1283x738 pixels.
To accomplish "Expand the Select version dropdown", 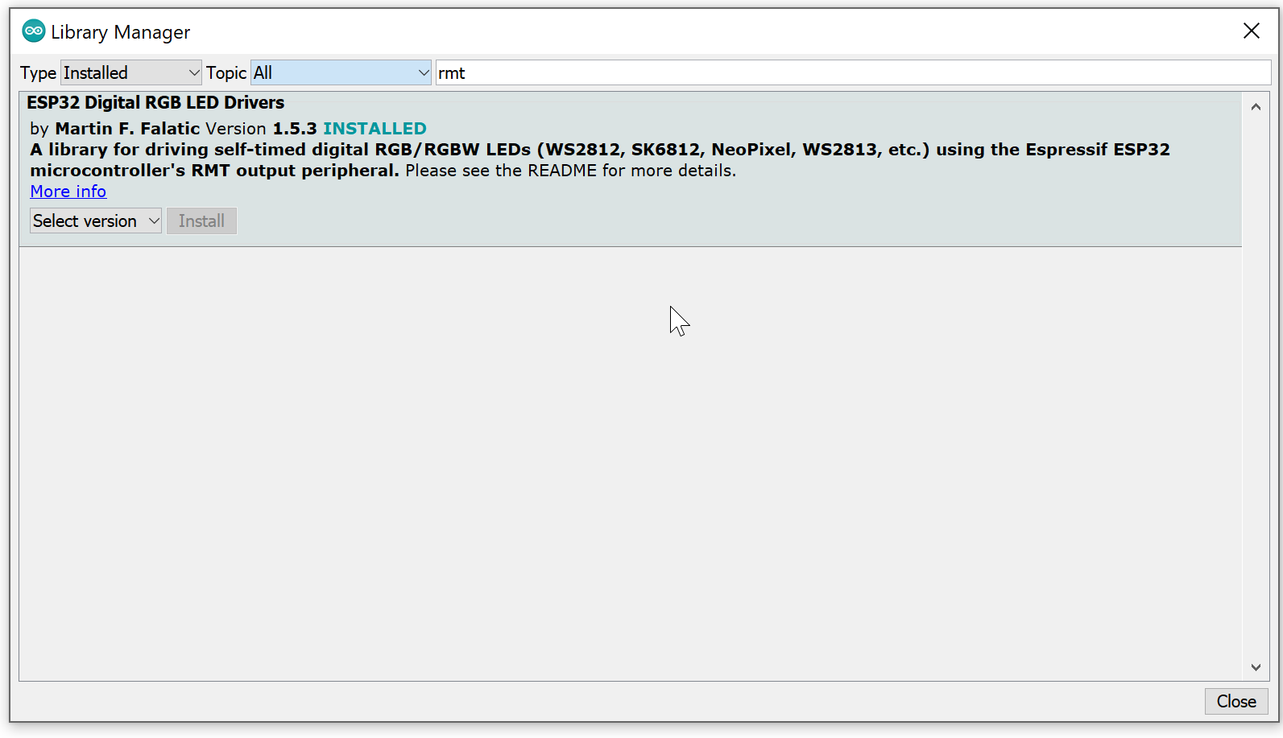I will click(x=96, y=221).
